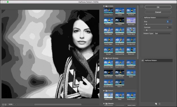Select the Palette Knife filter

click(x=120, y=30)
